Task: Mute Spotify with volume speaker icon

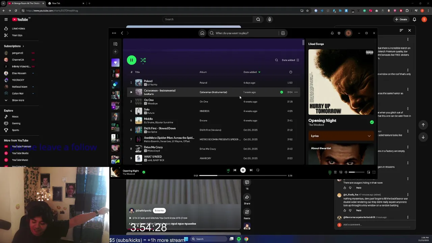Action: (346, 172)
